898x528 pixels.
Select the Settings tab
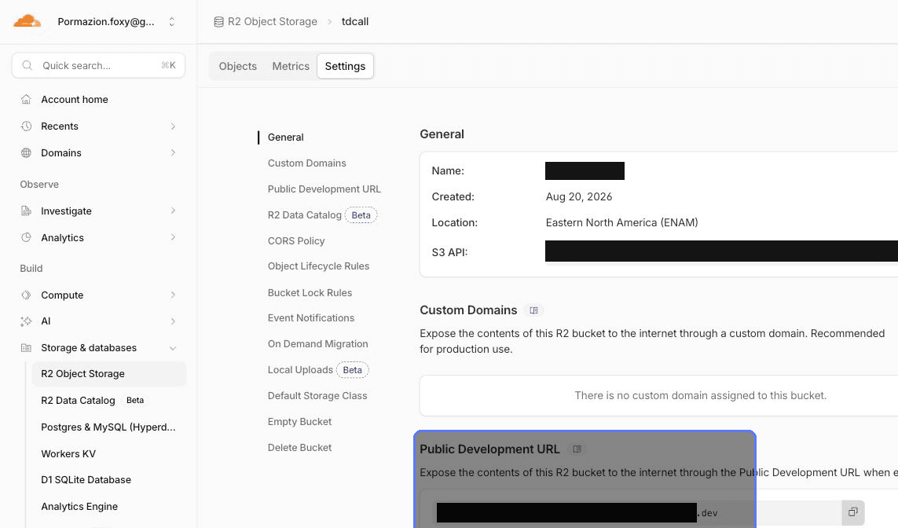click(x=346, y=66)
